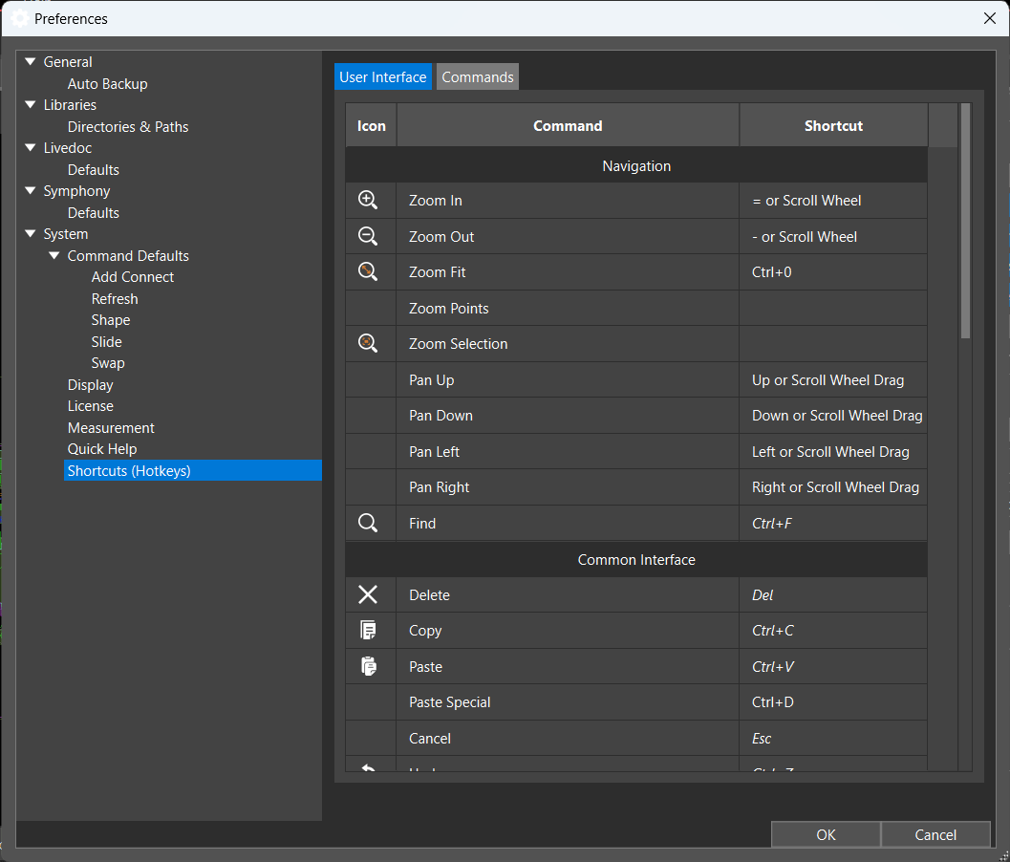Select the Pan Up command row

pyautogui.click(x=573, y=379)
